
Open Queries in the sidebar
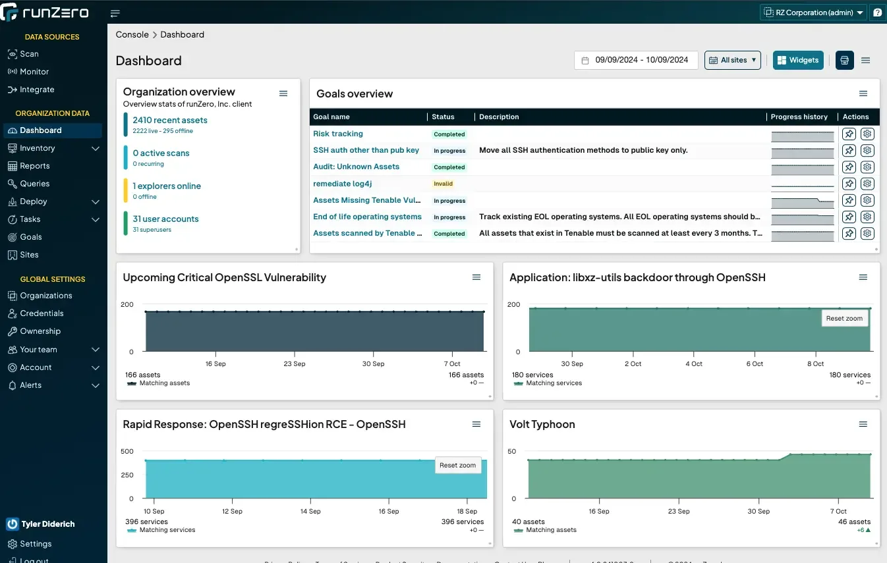click(x=34, y=184)
